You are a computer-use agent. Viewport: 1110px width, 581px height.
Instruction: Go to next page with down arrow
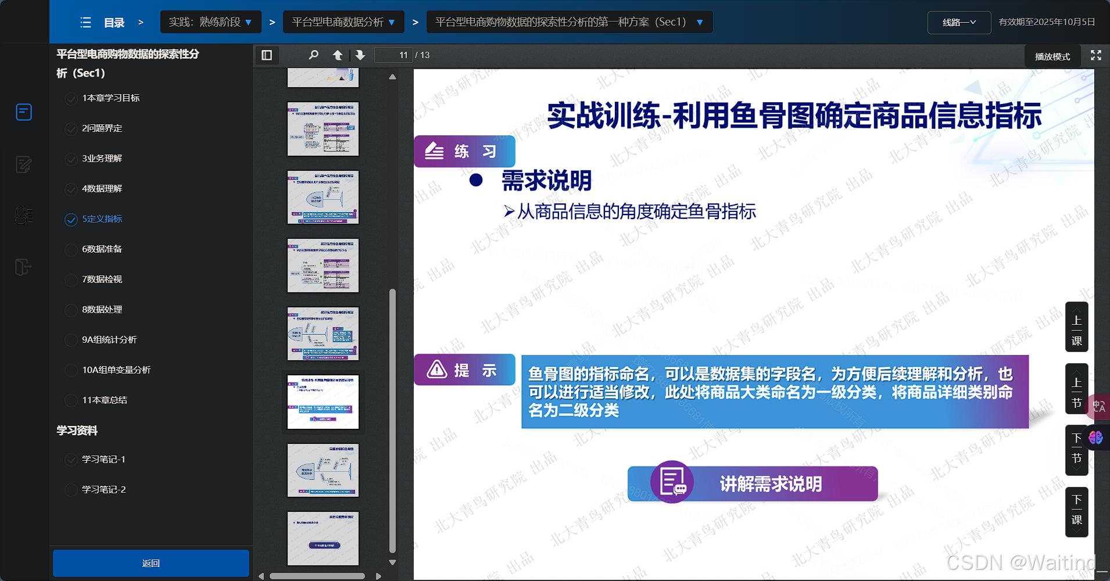360,55
